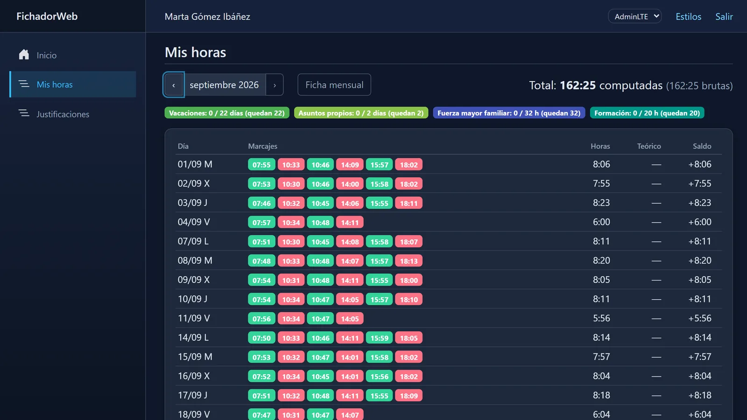The height and width of the screenshot is (420, 747).
Task: Open the Inicio menu item
Action: click(73, 55)
